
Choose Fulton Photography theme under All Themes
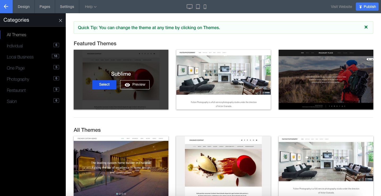(x=326, y=166)
